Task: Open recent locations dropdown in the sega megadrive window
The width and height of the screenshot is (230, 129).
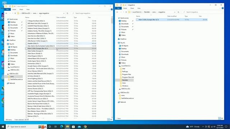Action: click(13, 13)
